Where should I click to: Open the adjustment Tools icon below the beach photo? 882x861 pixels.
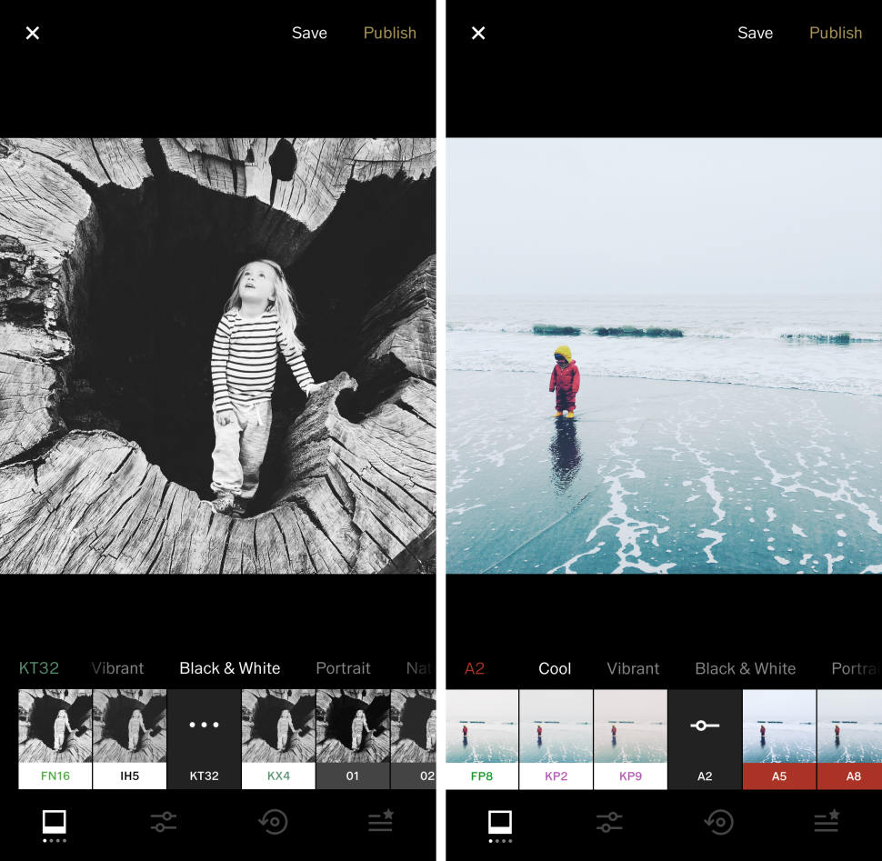point(609,822)
